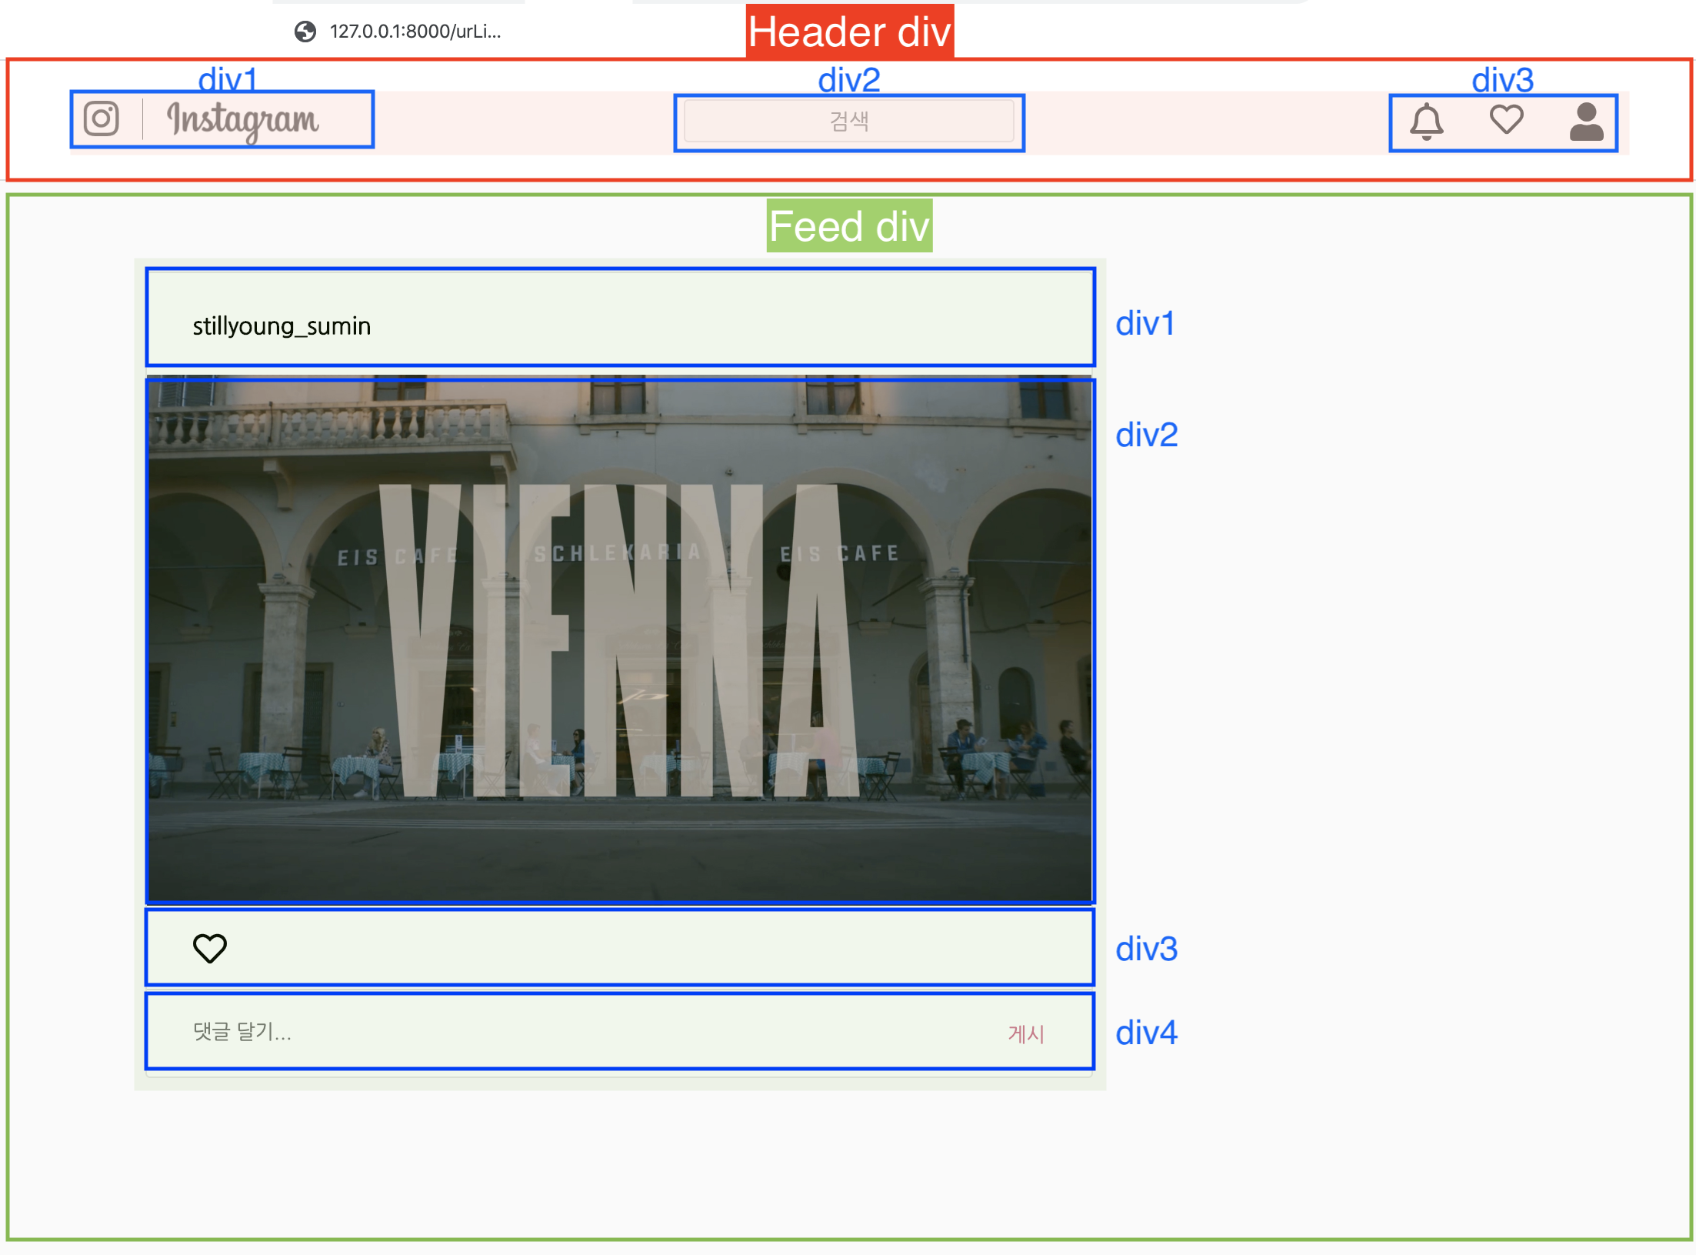Click the div3 label above the header icons

click(1502, 79)
